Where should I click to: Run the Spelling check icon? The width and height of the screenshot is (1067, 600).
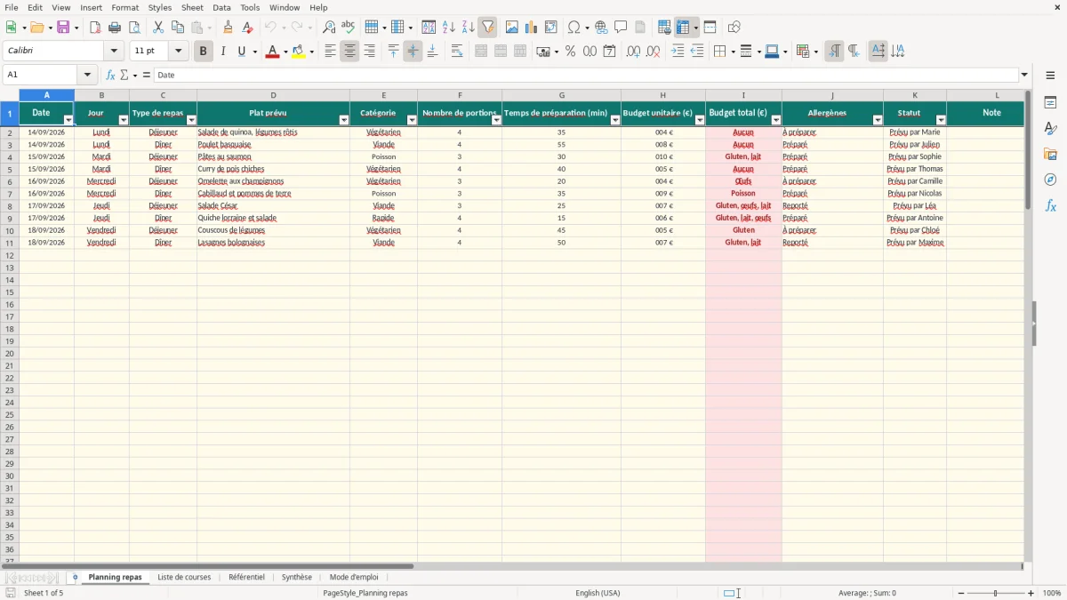(x=348, y=28)
